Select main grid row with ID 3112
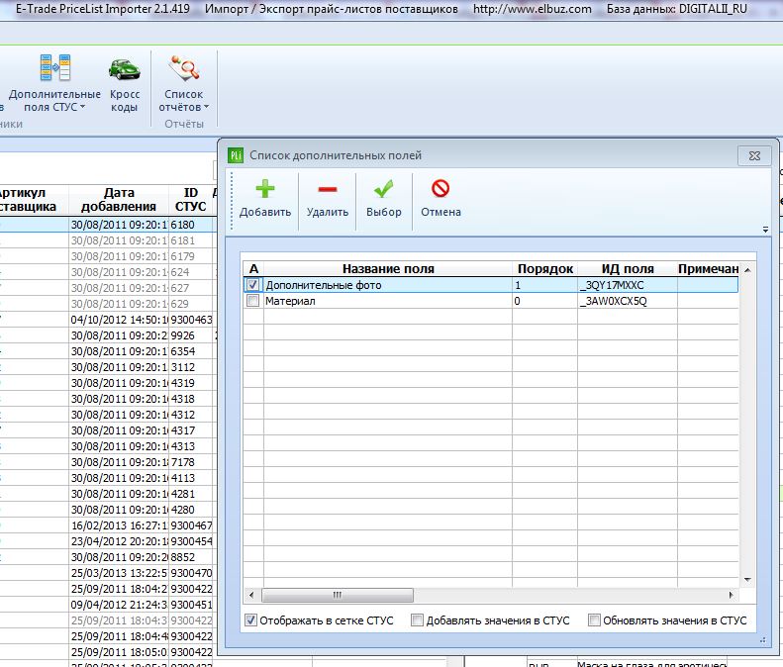783x667 pixels. coord(108,367)
